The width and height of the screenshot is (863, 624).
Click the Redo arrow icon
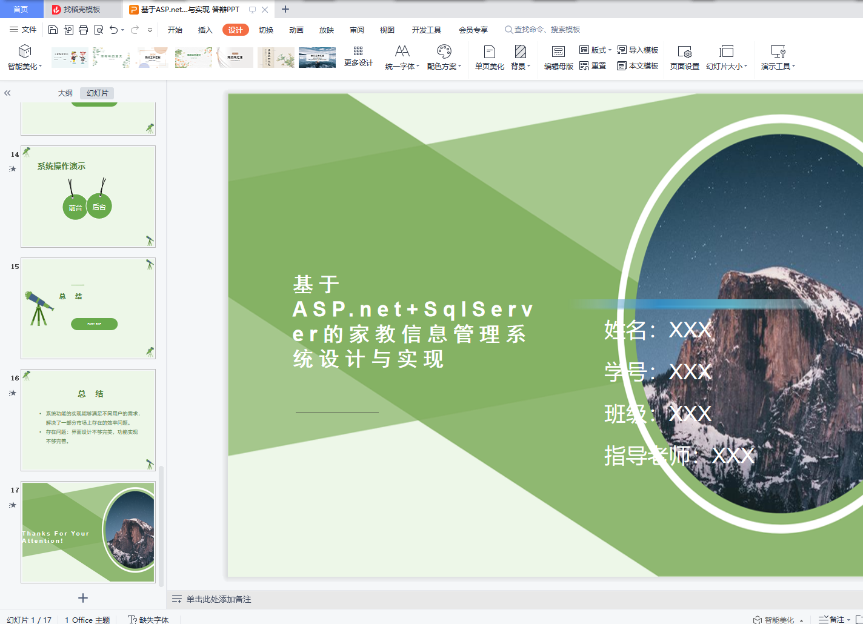click(x=135, y=30)
